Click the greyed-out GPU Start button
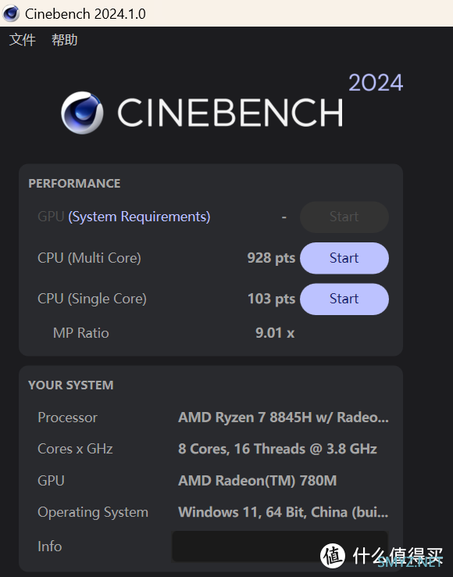Image resolution: width=453 pixels, height=577 pixels. click(x=344, y=217)
